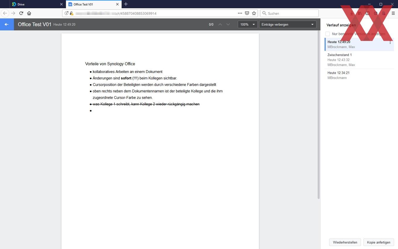Toggle the Firefox sidebar view

[x=368, y=13]
